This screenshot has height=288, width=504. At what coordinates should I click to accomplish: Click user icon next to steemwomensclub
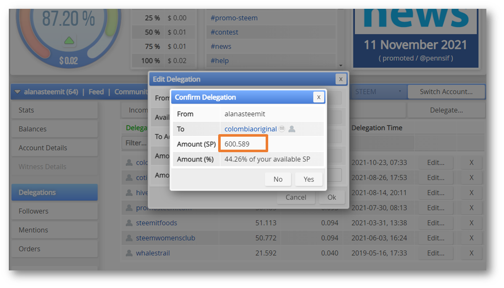coord(129,238)
